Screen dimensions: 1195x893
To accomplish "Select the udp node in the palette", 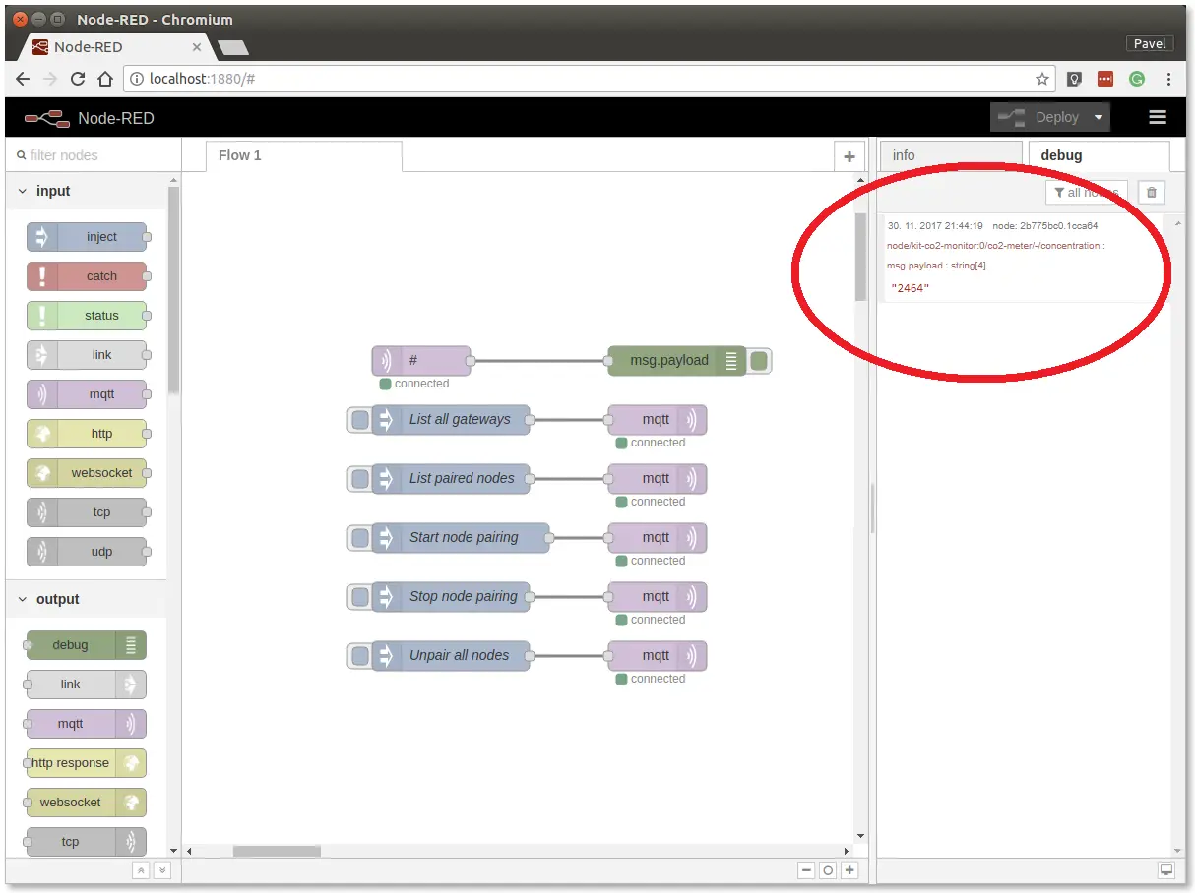I will [x=87, y=552].
